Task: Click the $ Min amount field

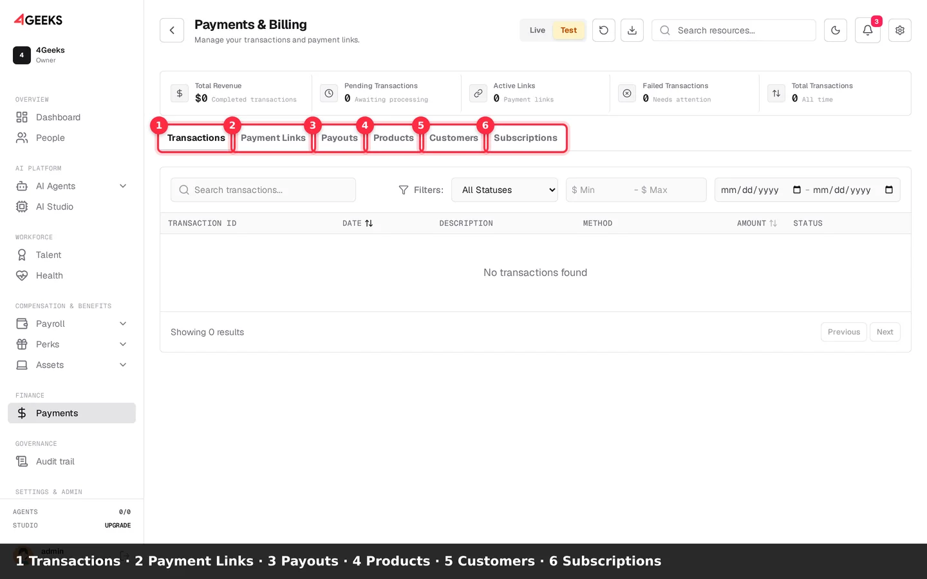Action: coord(599,190)
